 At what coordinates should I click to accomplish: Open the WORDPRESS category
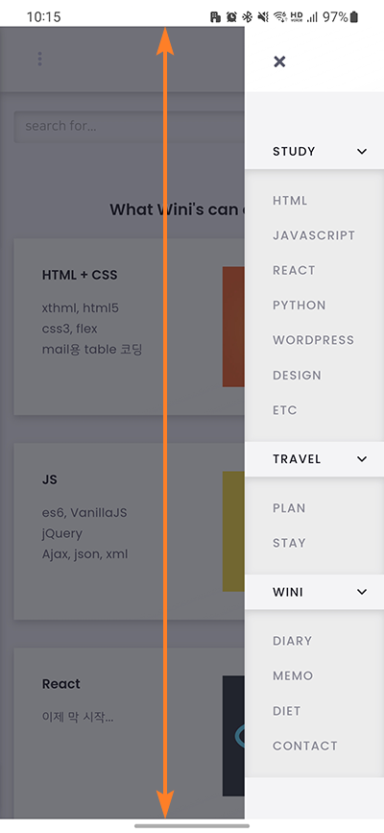[313, 340]
